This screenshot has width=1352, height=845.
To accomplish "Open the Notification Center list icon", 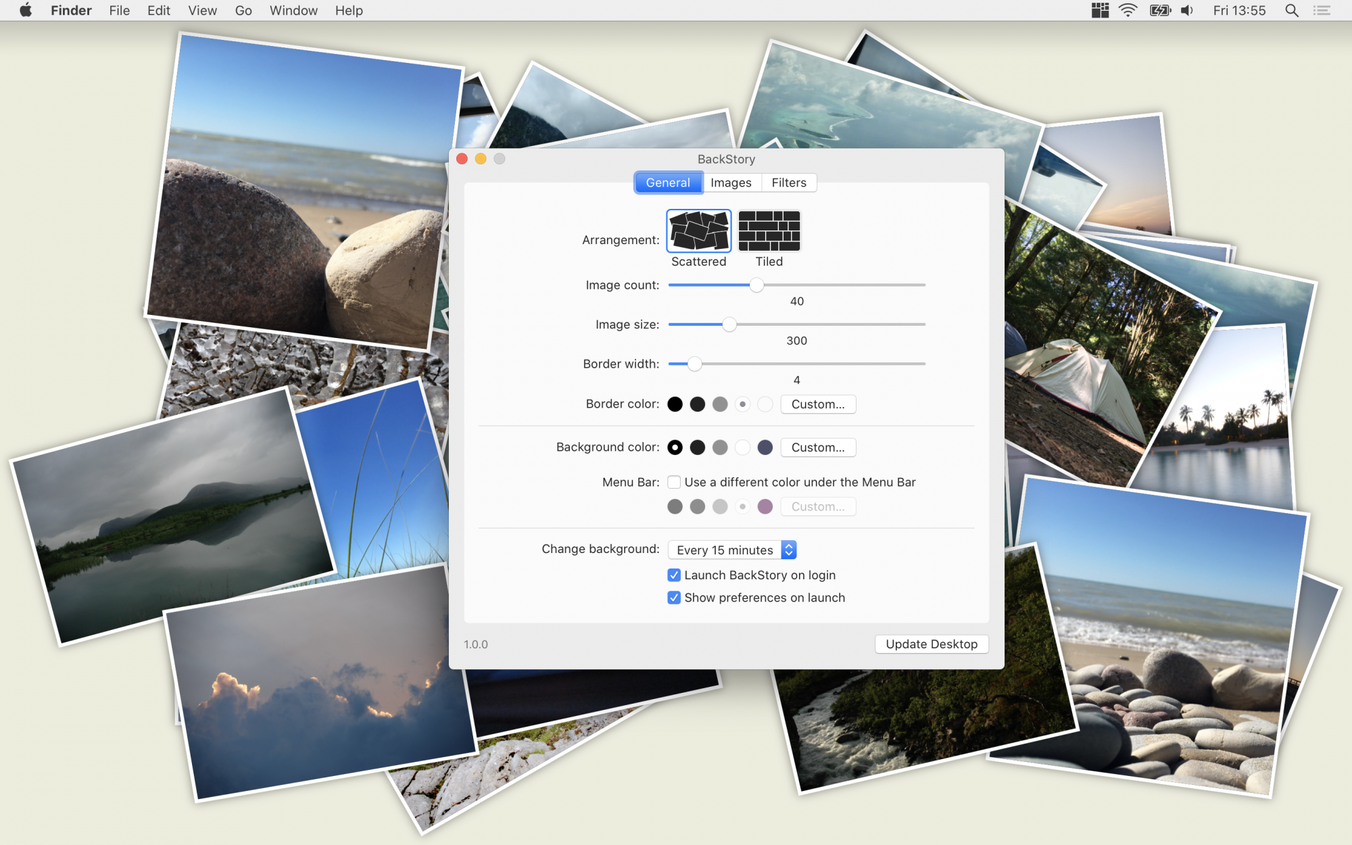I will tap(1322, 11).
